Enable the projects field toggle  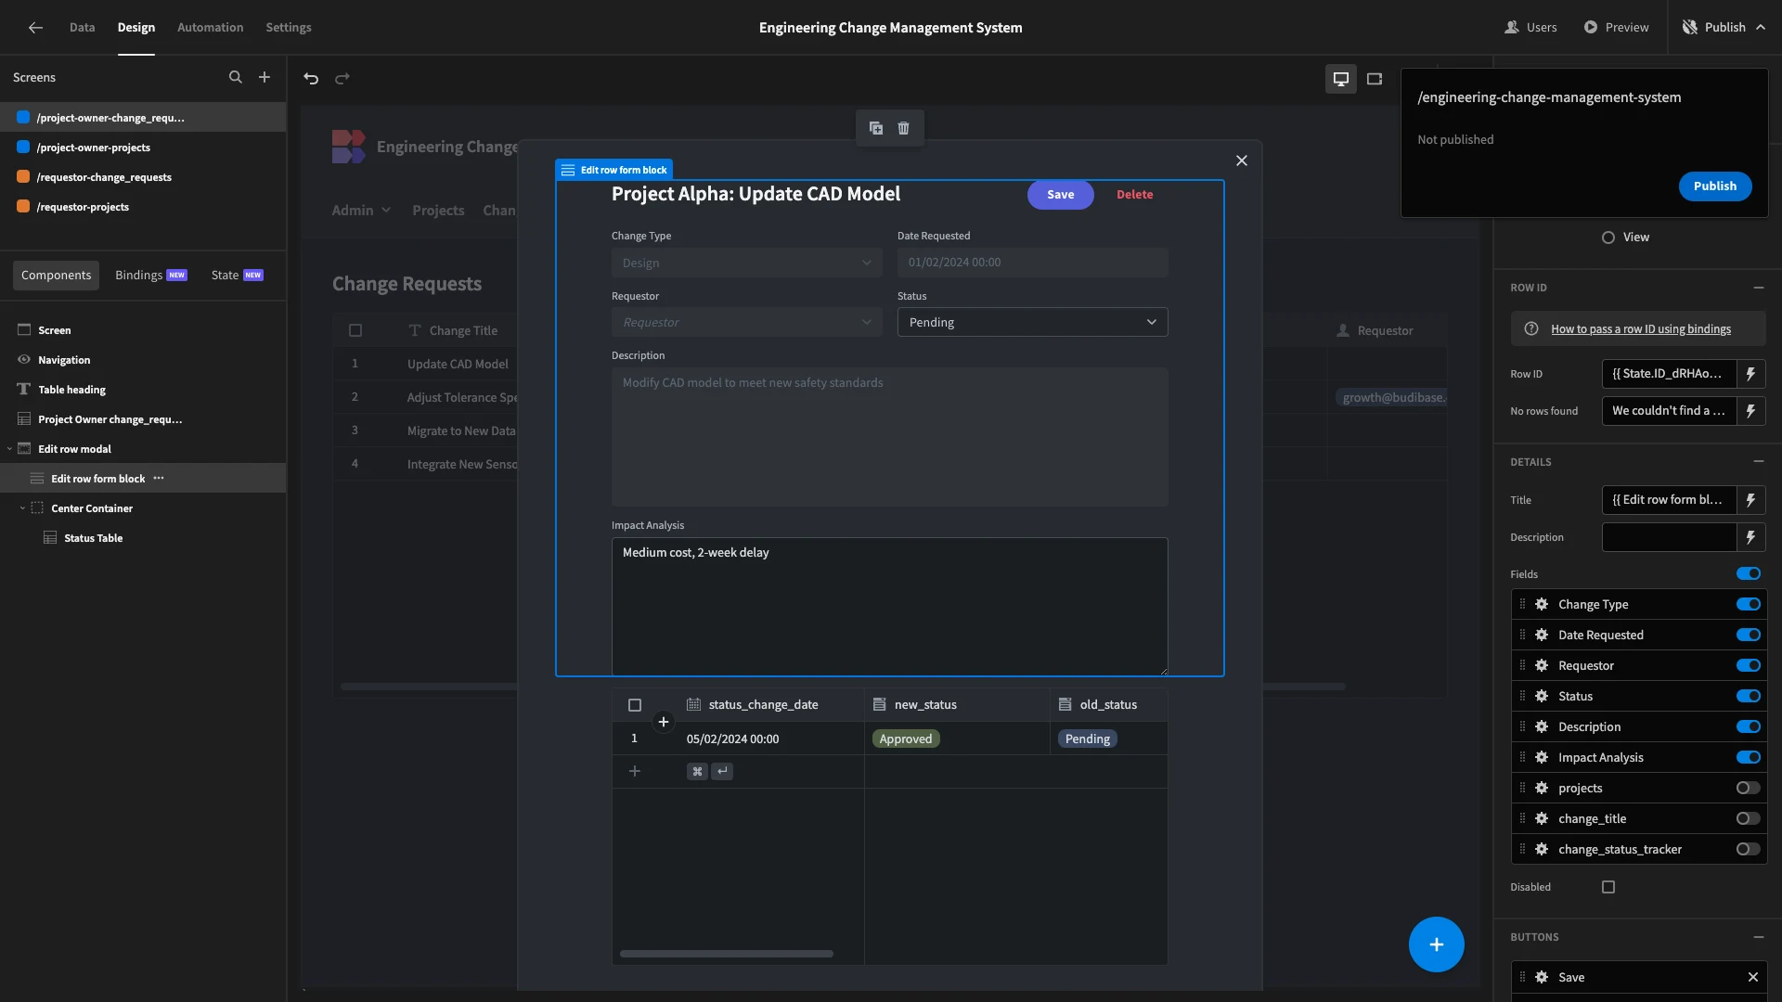pos(1749,788)
